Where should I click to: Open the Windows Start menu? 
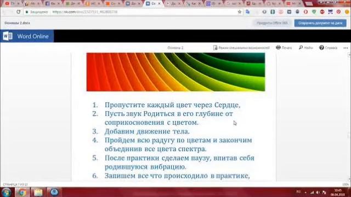[6, 192]
